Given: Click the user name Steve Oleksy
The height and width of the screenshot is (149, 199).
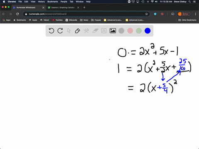Looking at the screenshot, I should click(180, 2).
